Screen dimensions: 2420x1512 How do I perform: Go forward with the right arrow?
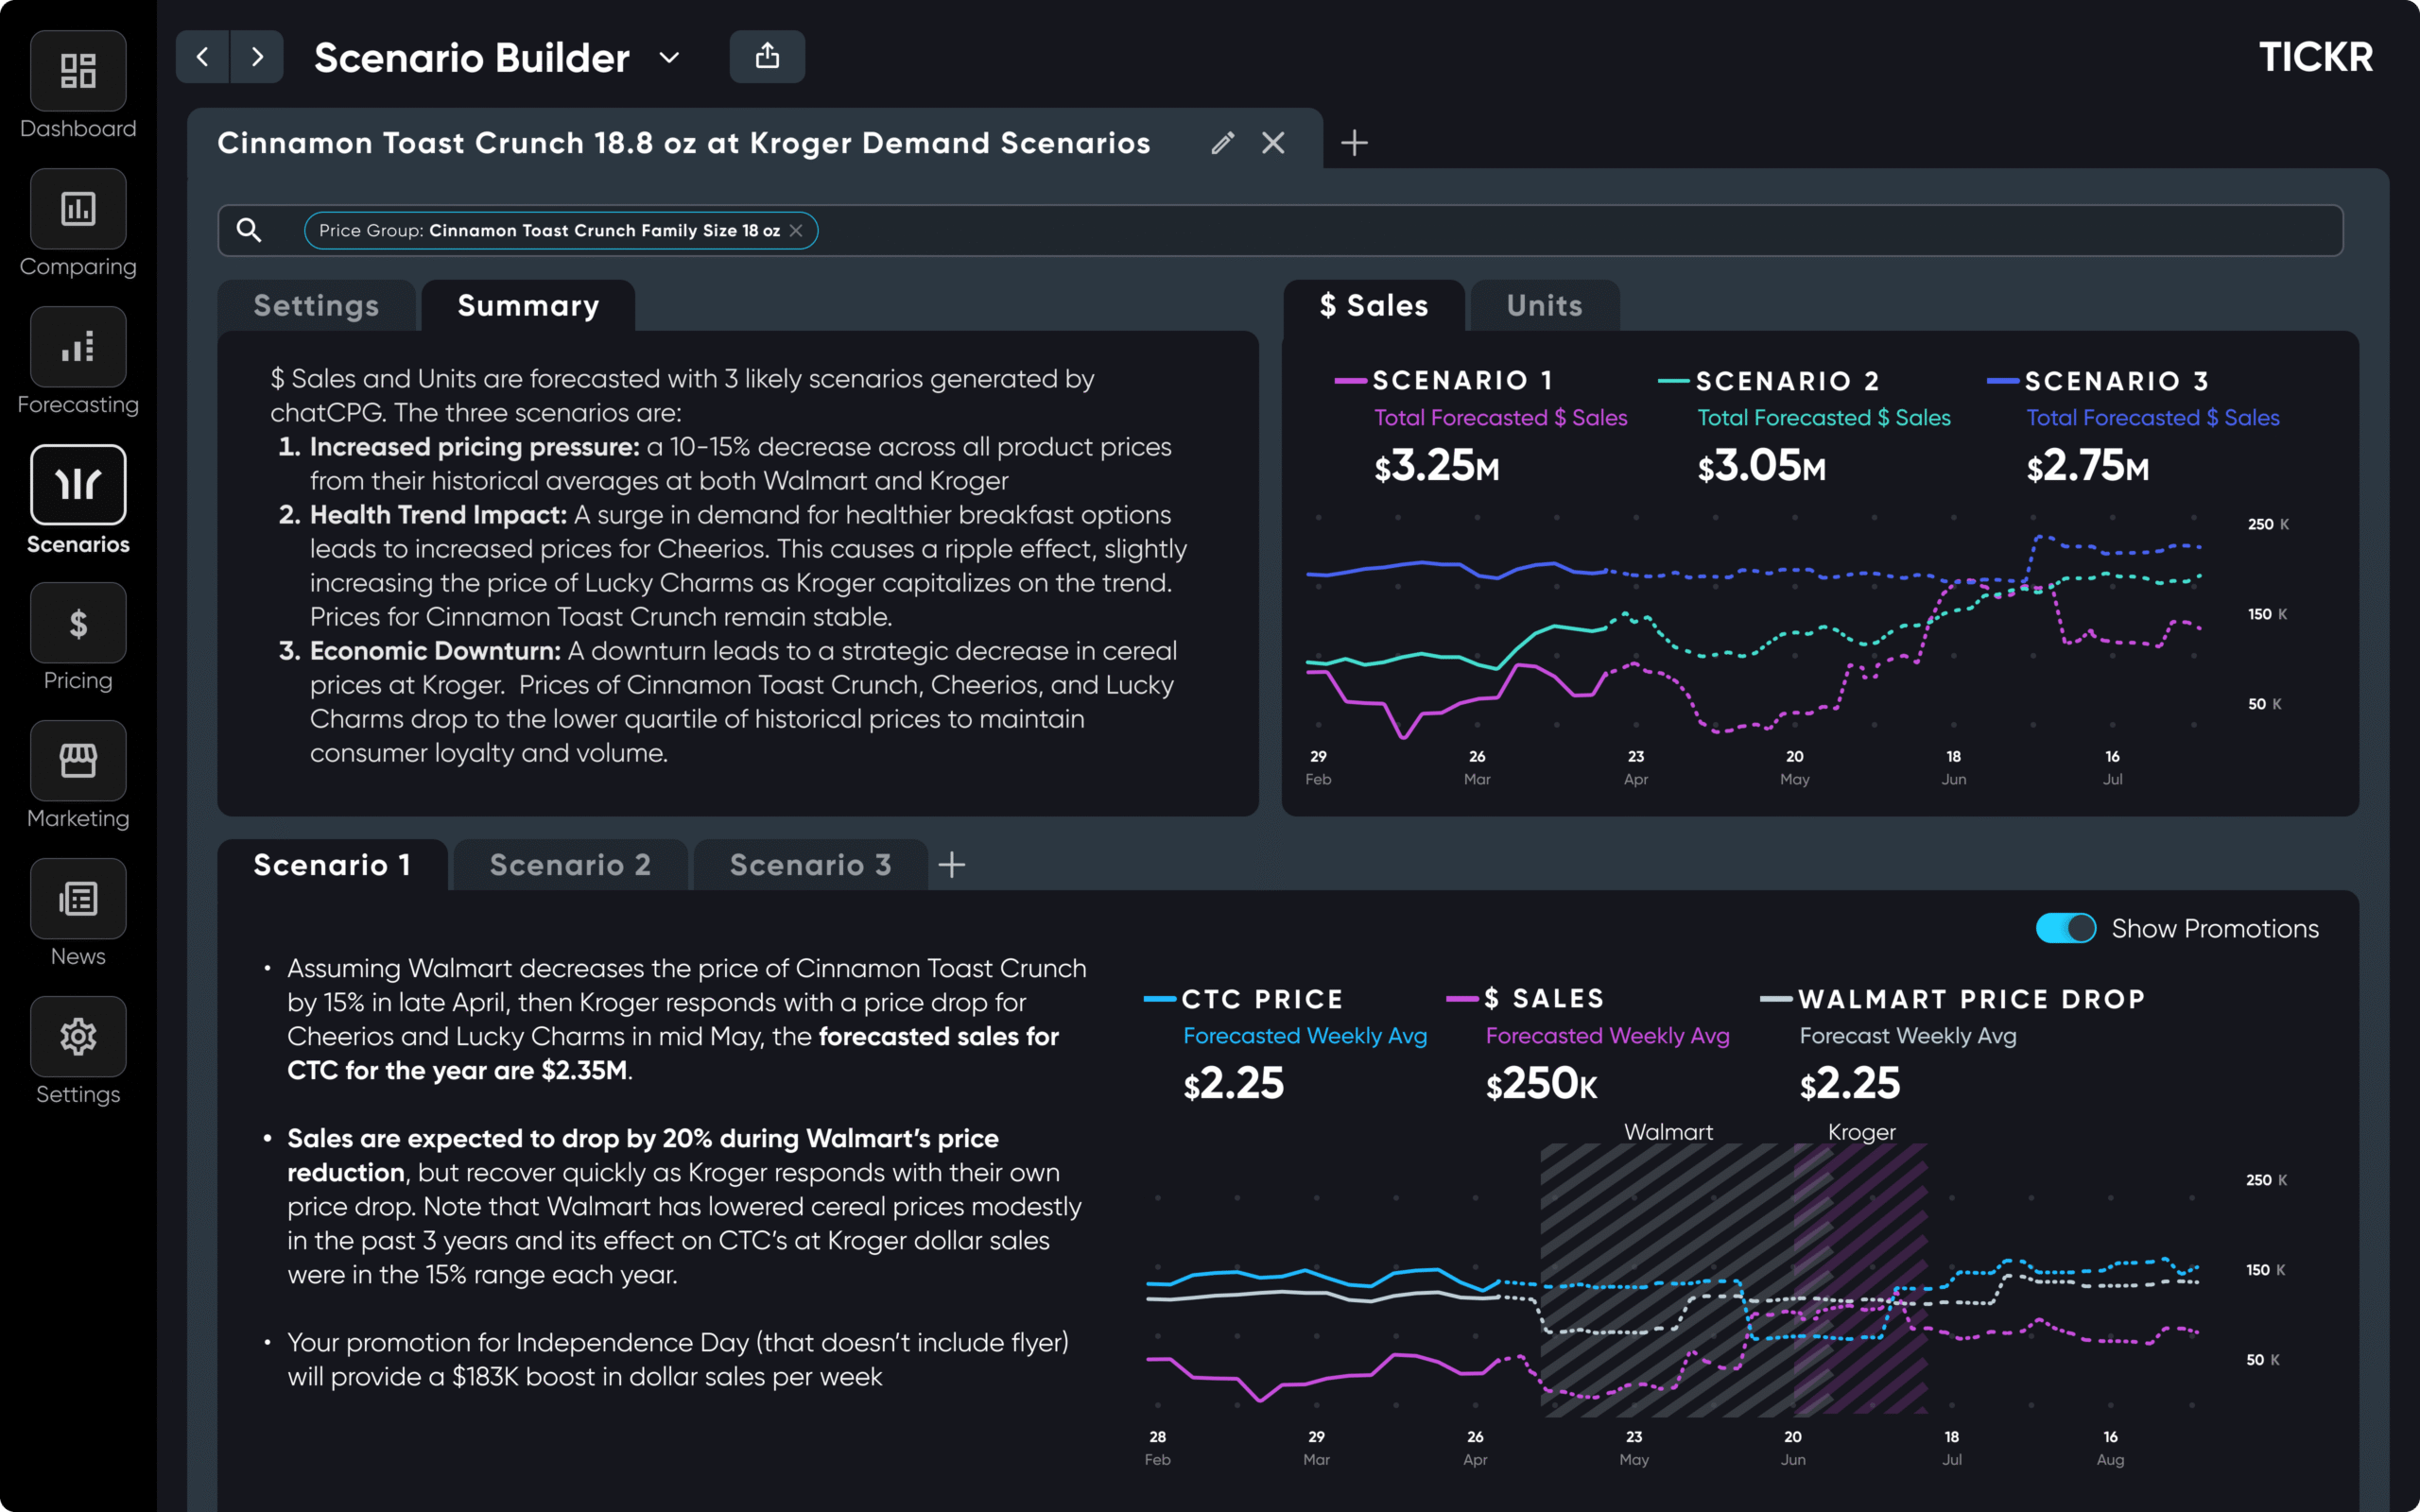click(257, 57)
